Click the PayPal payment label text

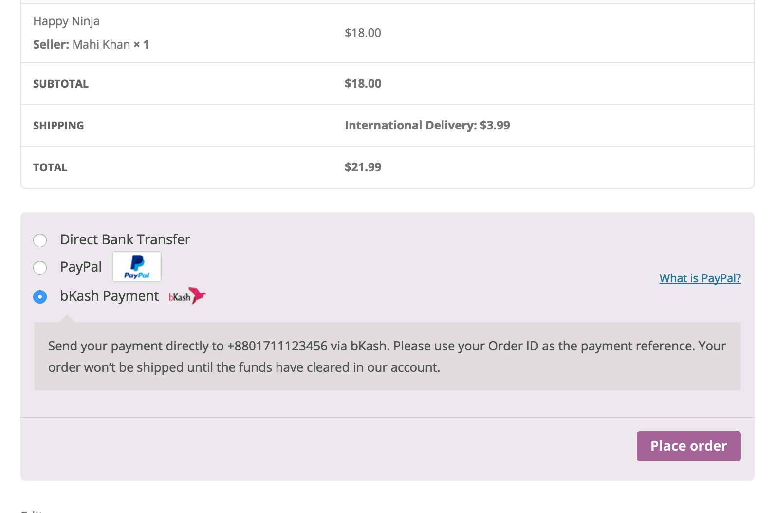[x=81, y=267]
